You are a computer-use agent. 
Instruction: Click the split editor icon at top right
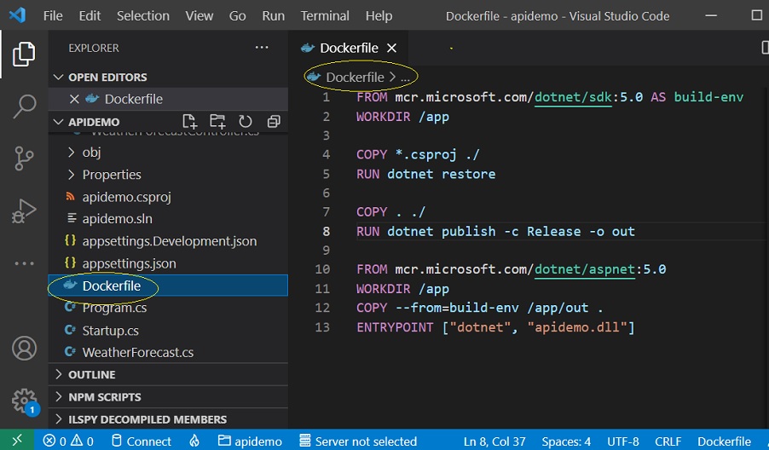765,48
